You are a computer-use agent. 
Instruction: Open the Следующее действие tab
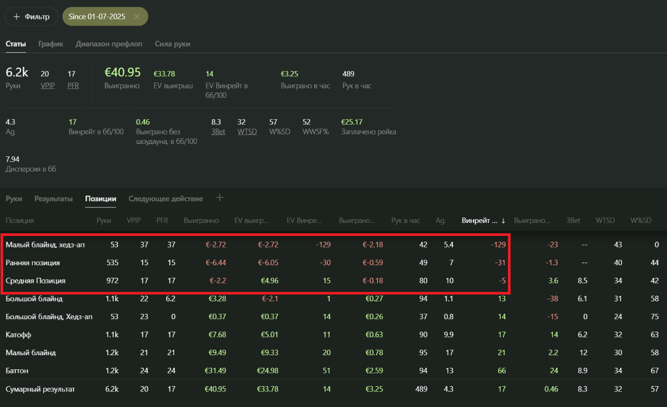pos(166,199)
